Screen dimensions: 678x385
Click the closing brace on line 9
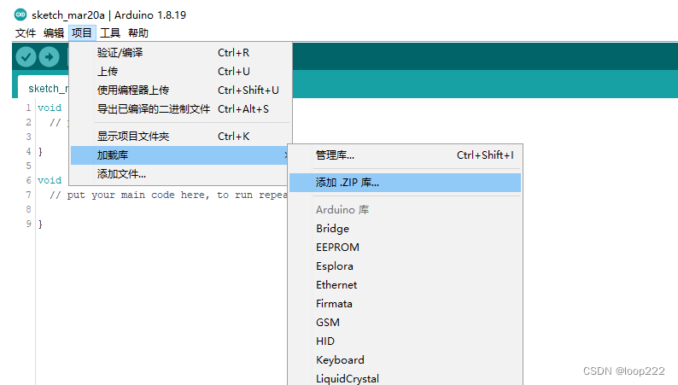40,224
